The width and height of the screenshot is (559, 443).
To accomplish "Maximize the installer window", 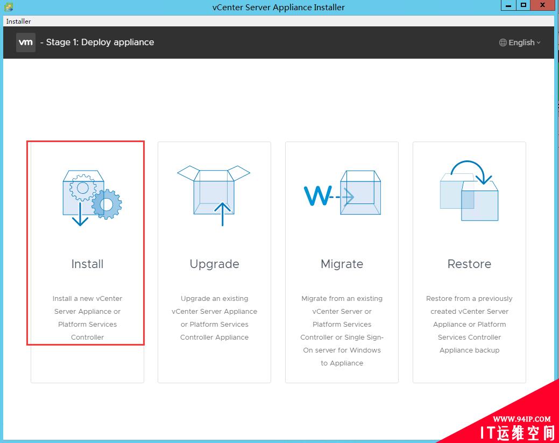I will pyautogui.click(x=523, y=5).
